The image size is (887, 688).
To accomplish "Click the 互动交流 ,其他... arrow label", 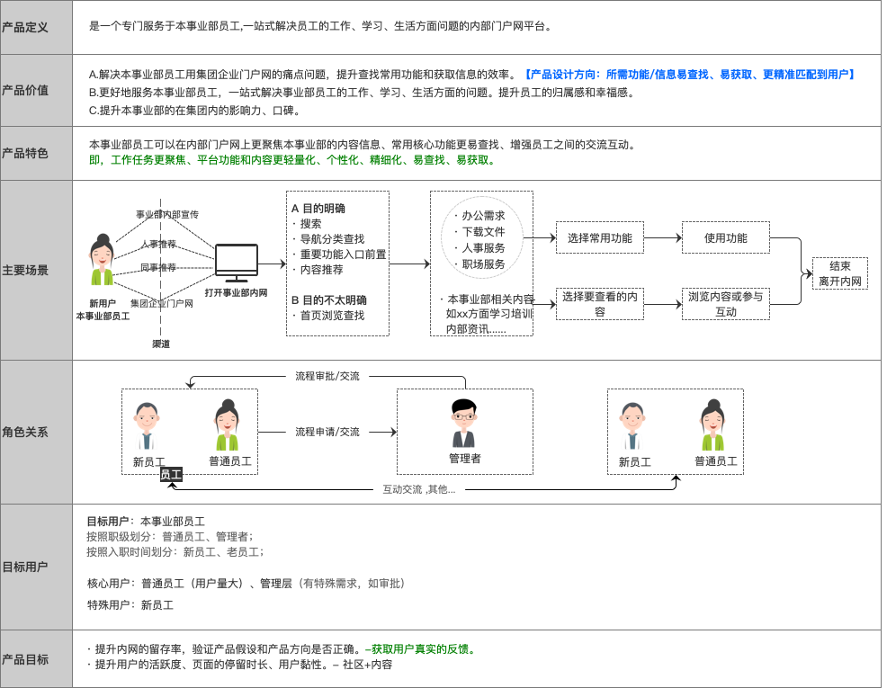I will pos(419,489).
